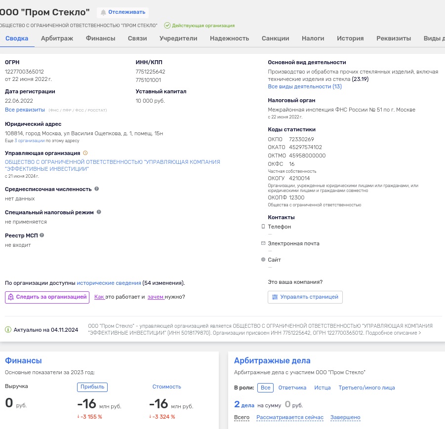Click the green checkmark status icon

point(167,26)
